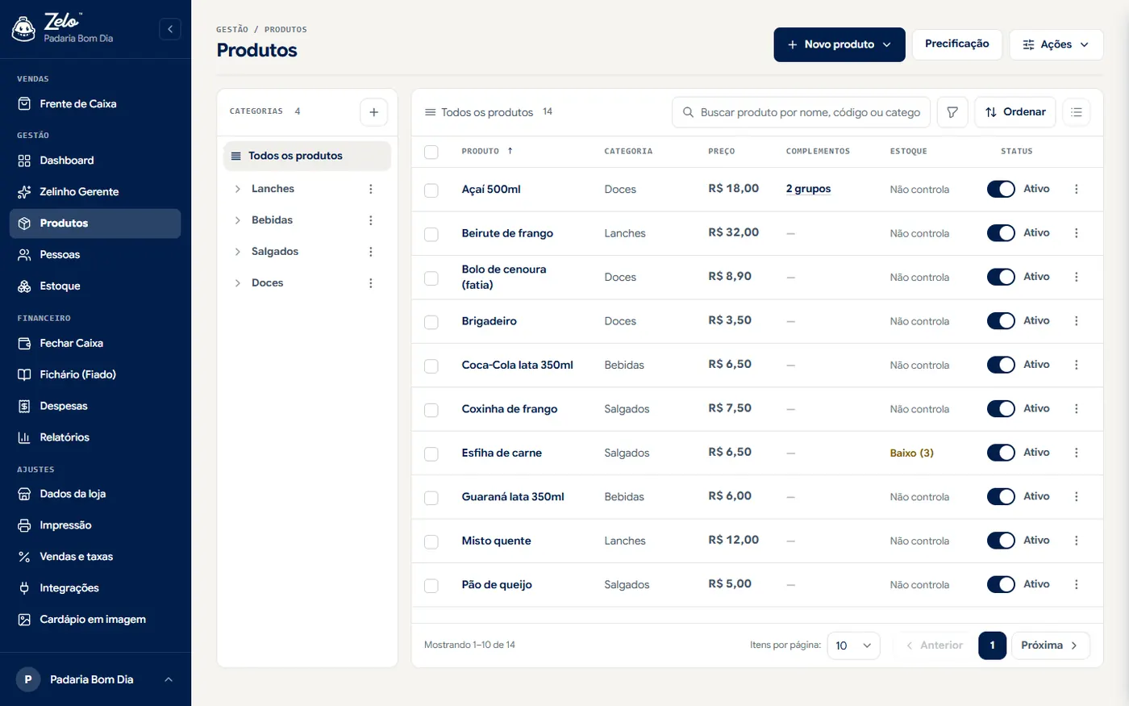Image resolution: width=1129 pixels, height=706 pixels.
Task: Open Dashboard in the sidebar
Action: point(95,161)
